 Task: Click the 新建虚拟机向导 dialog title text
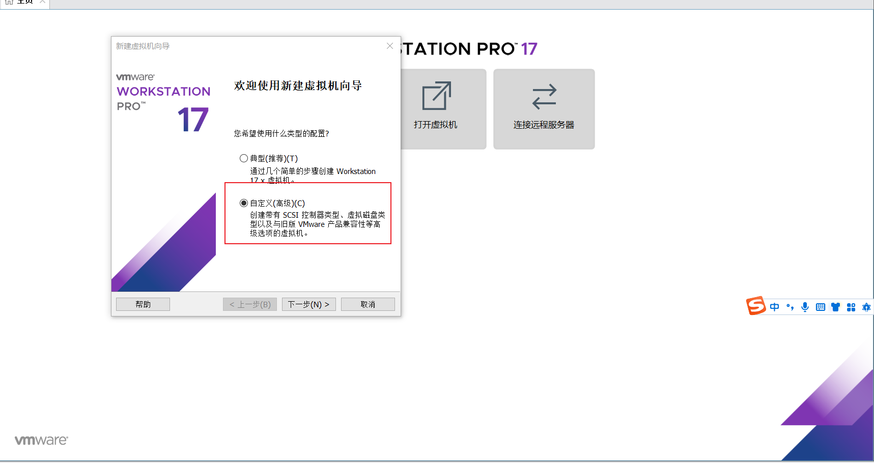coord(143,46)
